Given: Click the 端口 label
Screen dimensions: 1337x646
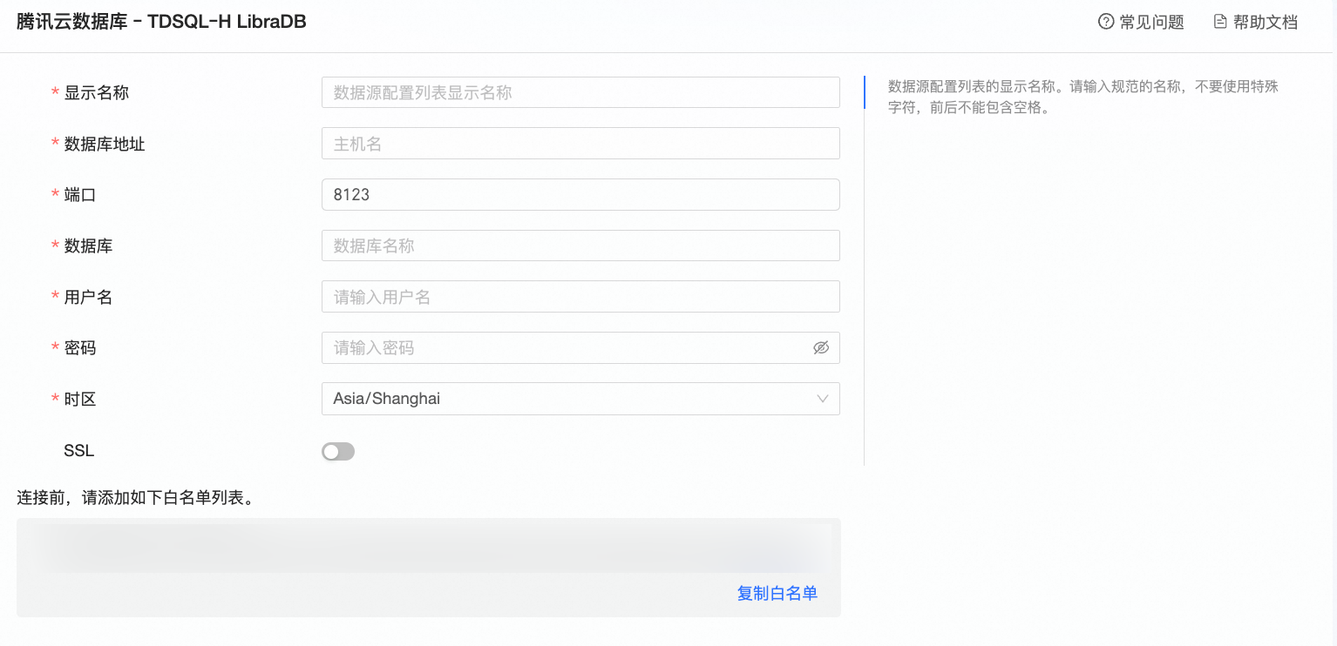Looking at the screenshot, I should coord(80,195).
